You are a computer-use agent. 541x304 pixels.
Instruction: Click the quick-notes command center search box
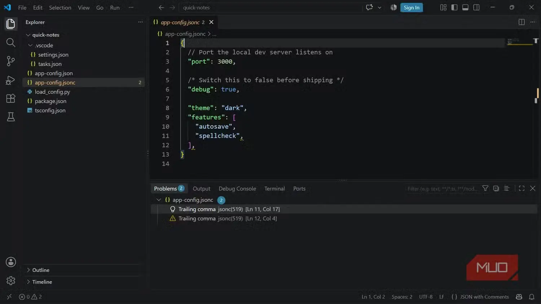pos(270,7)
